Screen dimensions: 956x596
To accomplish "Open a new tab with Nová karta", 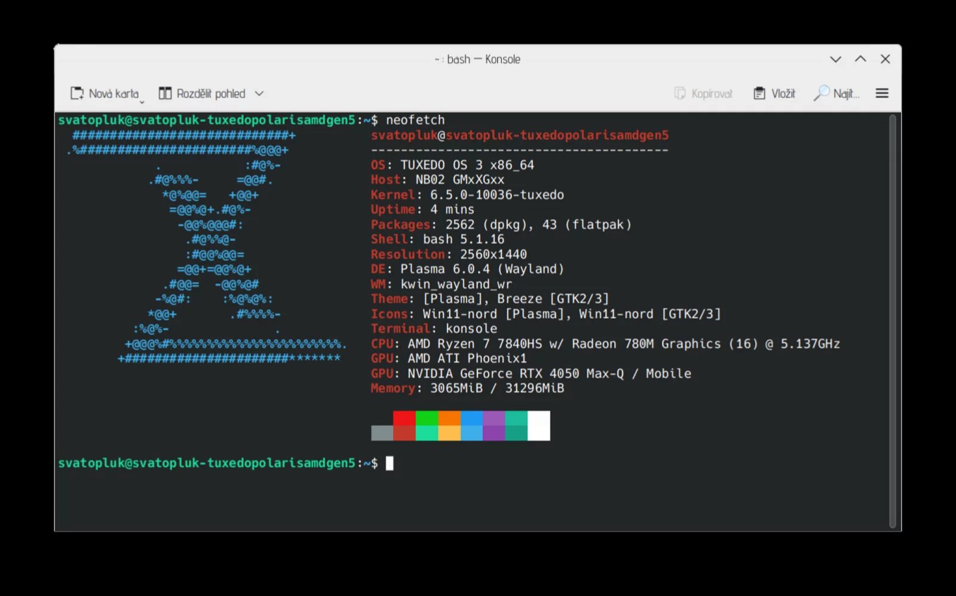I will pyautogui.click(x=105, y=94).
